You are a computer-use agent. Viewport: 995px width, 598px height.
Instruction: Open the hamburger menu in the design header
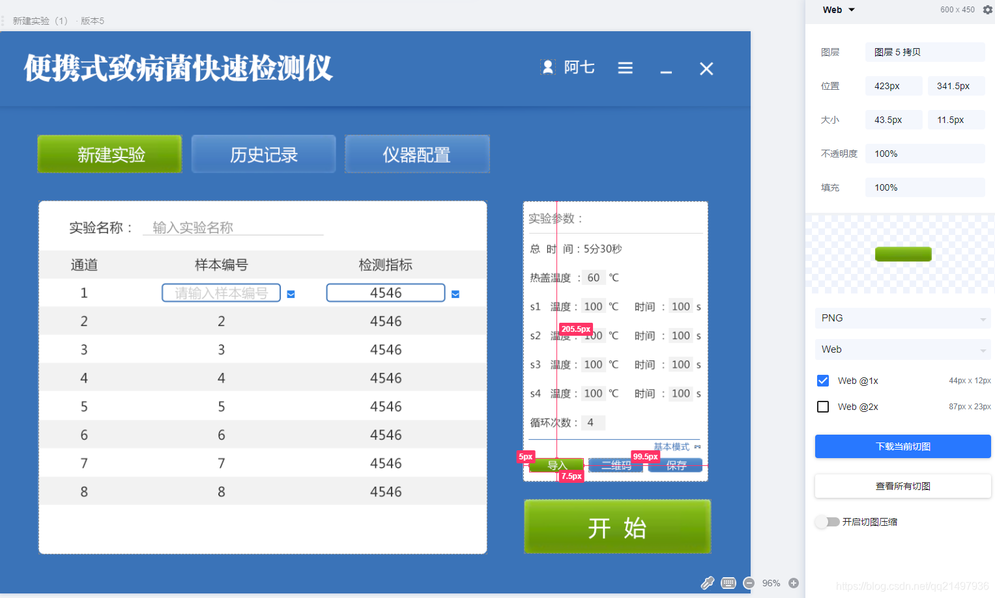tap(625, 68)
